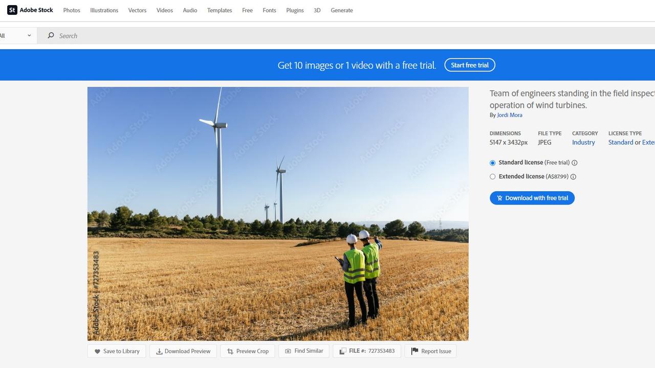This screenshot has width=655, height=368.
Task: Click the camera icon on Find Similar
Action: click(288, 351)
